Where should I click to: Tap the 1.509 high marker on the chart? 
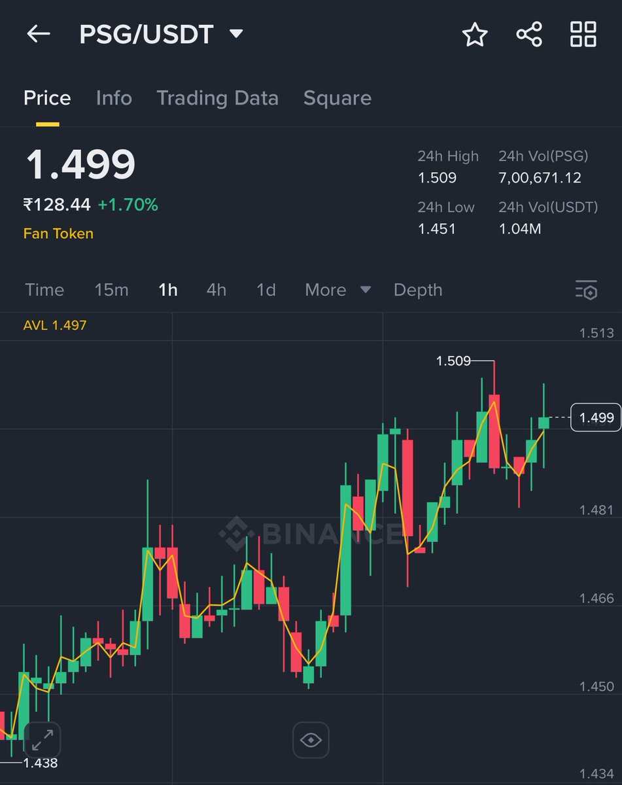point(453,361)
